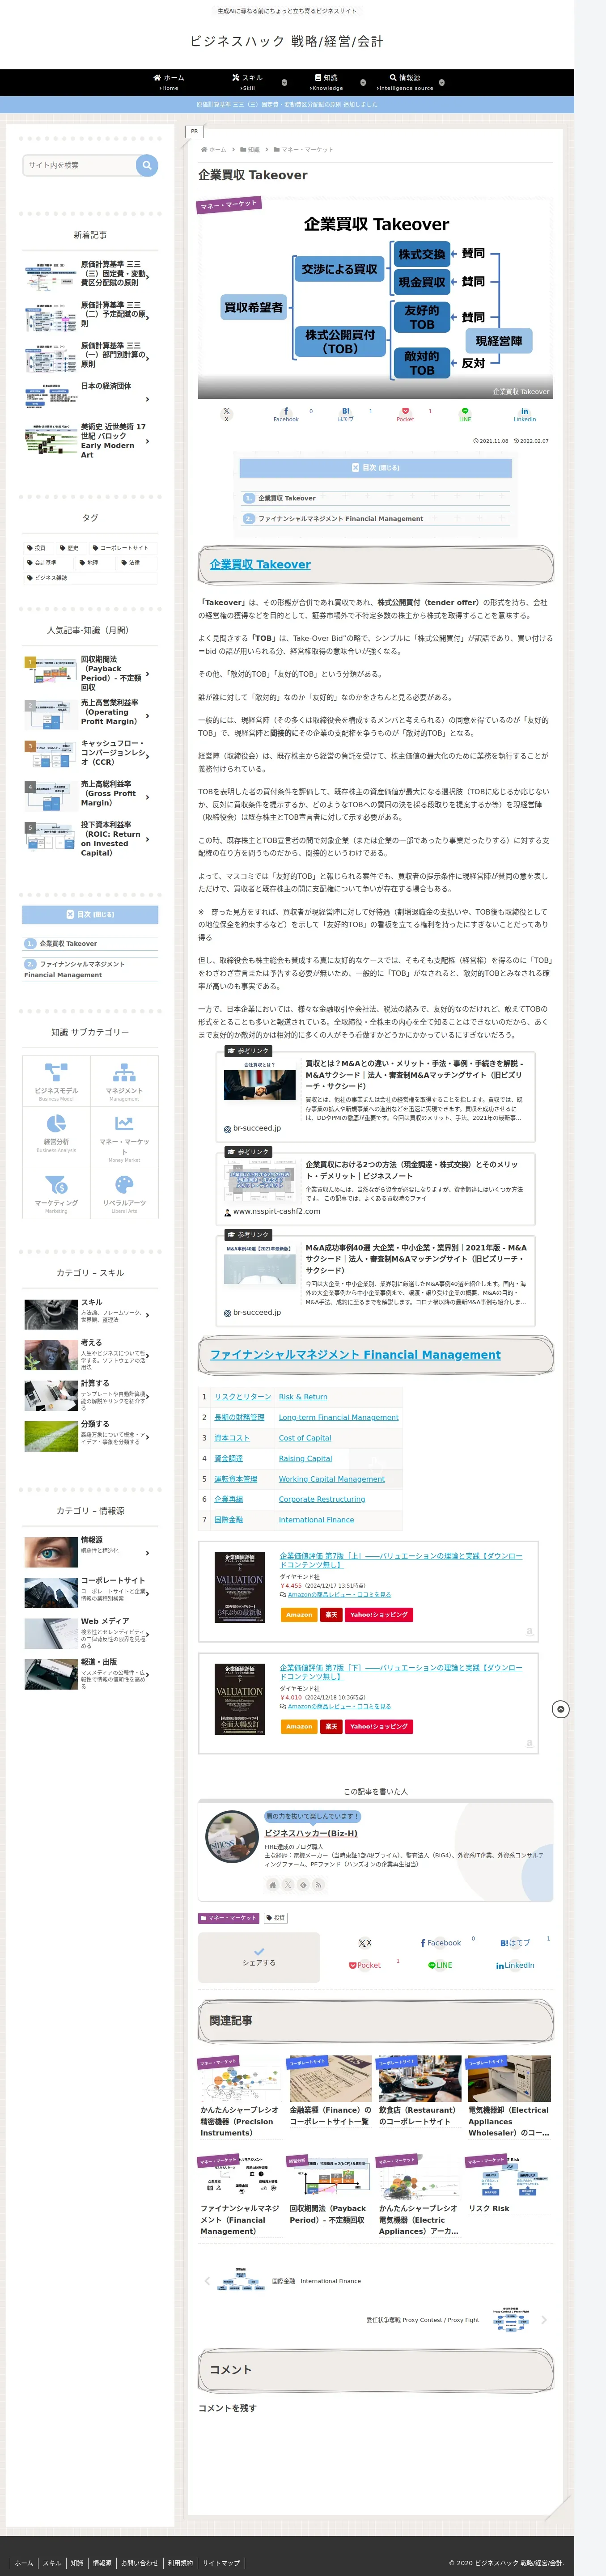
Task: Open the Cost of Capital table link
Action: click(305, 1437)
